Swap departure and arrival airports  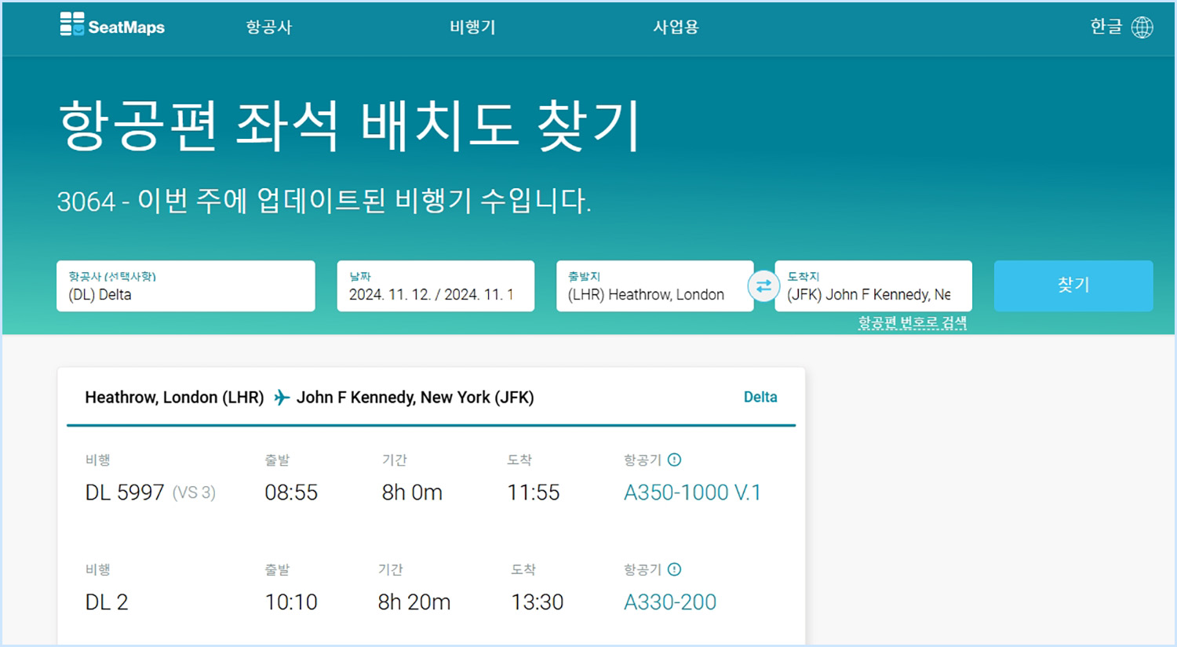click(x=763, y=286)
